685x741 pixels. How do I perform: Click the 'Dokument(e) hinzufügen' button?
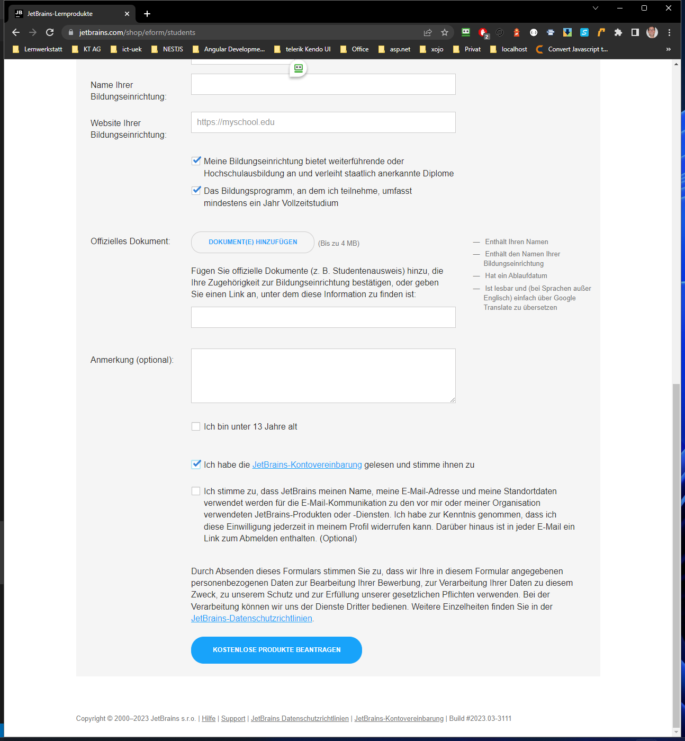click(x=253, y=242)
